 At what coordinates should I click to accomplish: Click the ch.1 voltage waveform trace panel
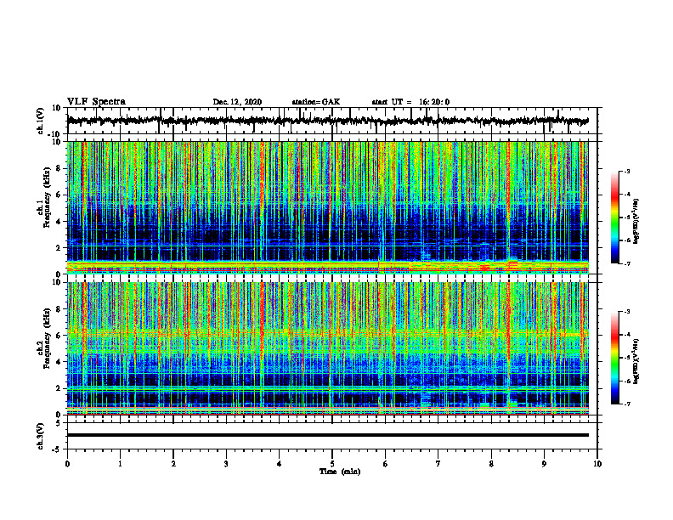(332, 121)
